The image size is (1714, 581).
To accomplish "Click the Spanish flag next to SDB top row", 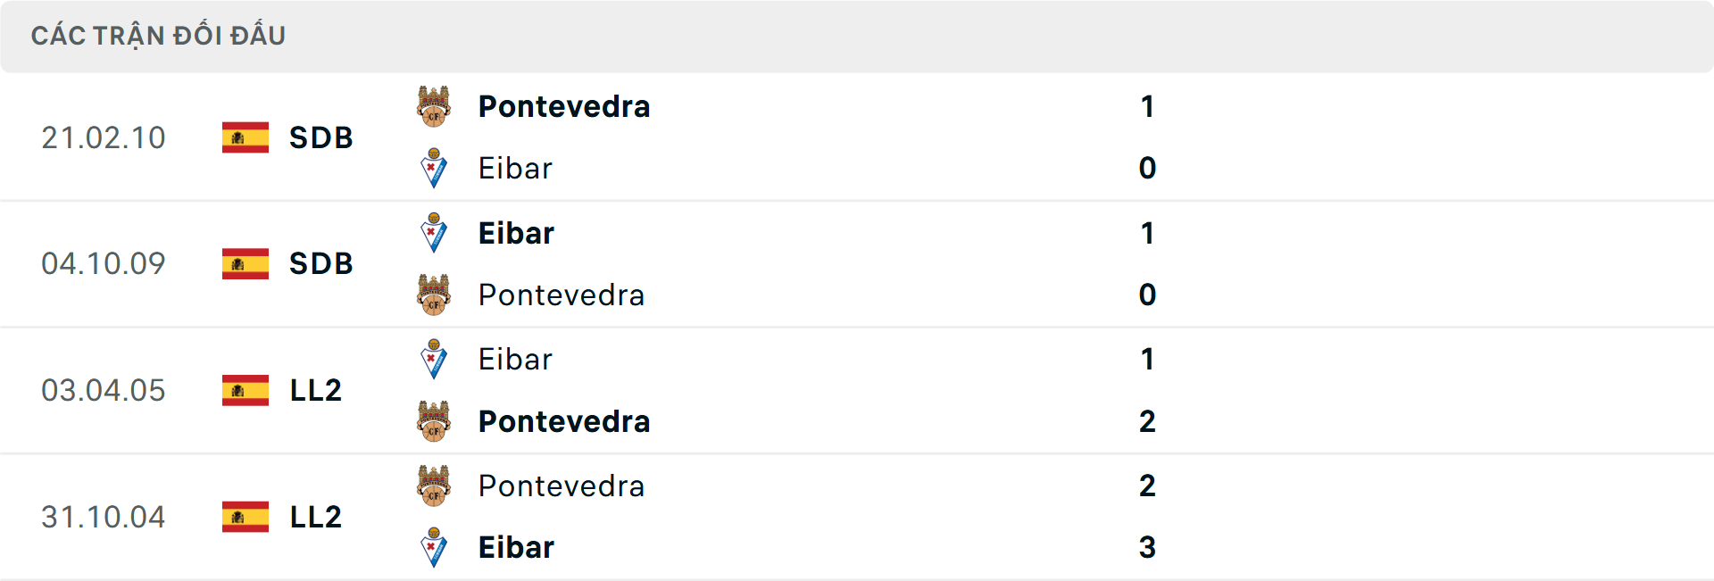I will 245,137.
